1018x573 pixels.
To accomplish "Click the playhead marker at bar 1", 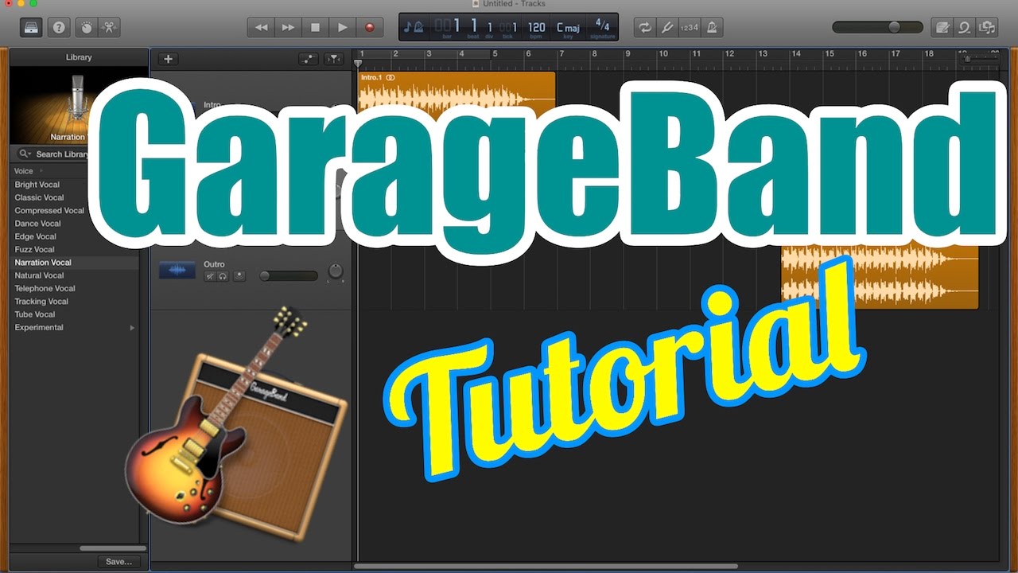I will [358, 63].
